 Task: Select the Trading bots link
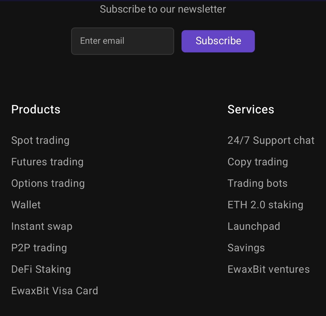coord(257,183)
